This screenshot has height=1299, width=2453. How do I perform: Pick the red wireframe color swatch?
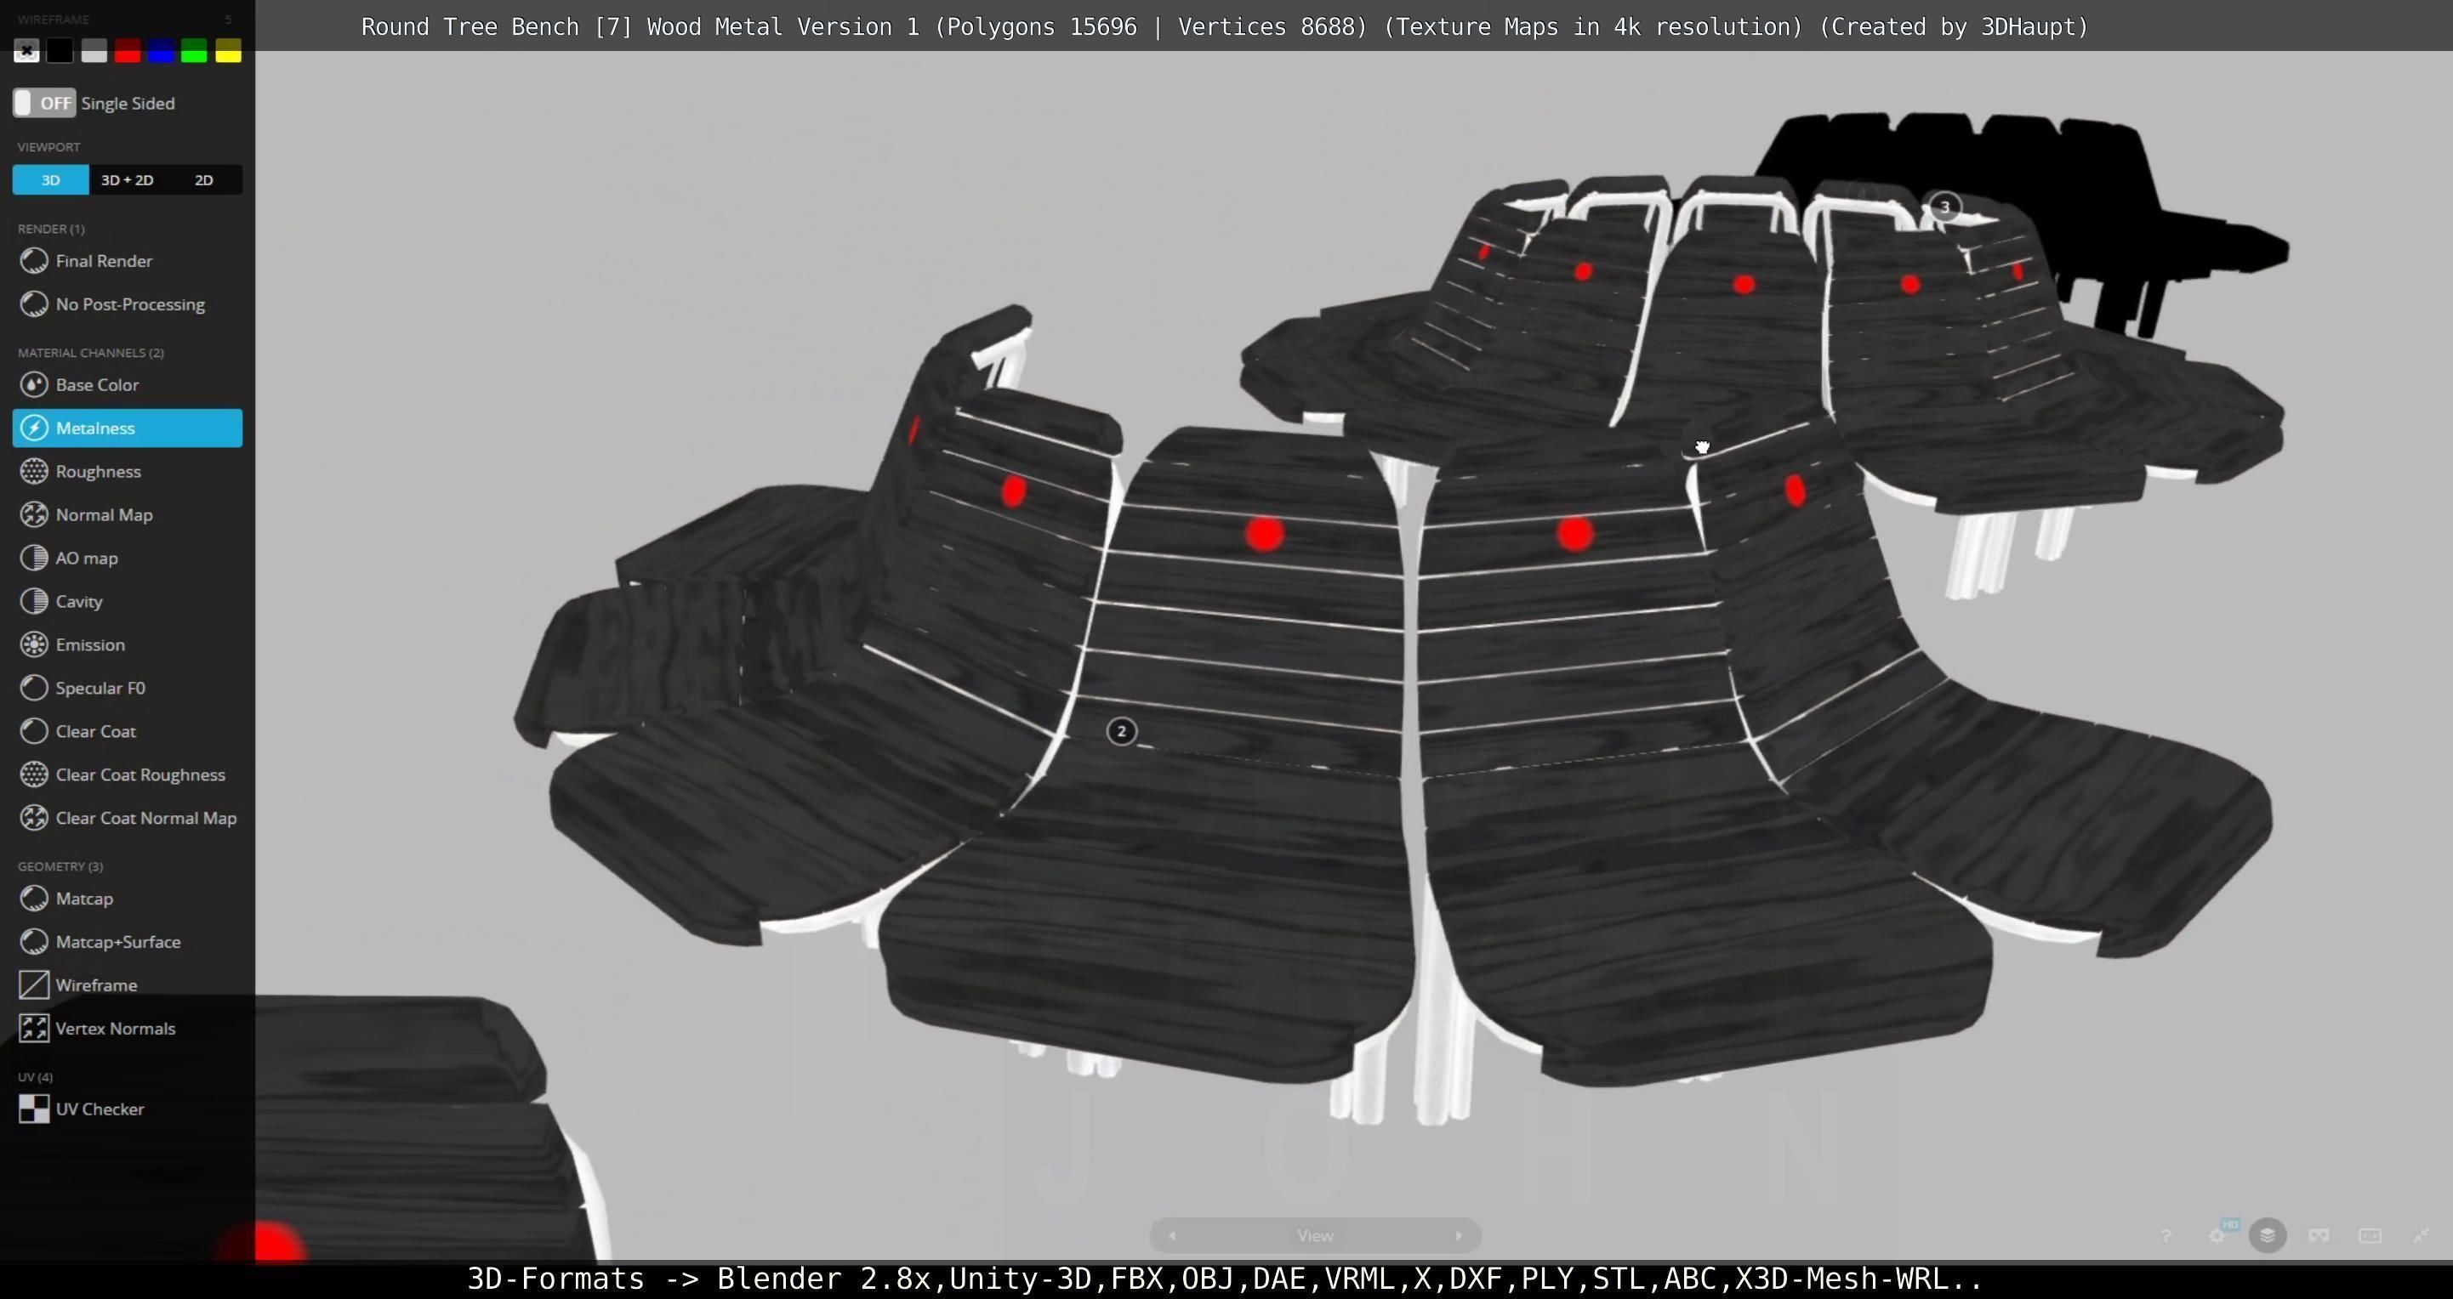pyautogui.click(x=127, y=50)
